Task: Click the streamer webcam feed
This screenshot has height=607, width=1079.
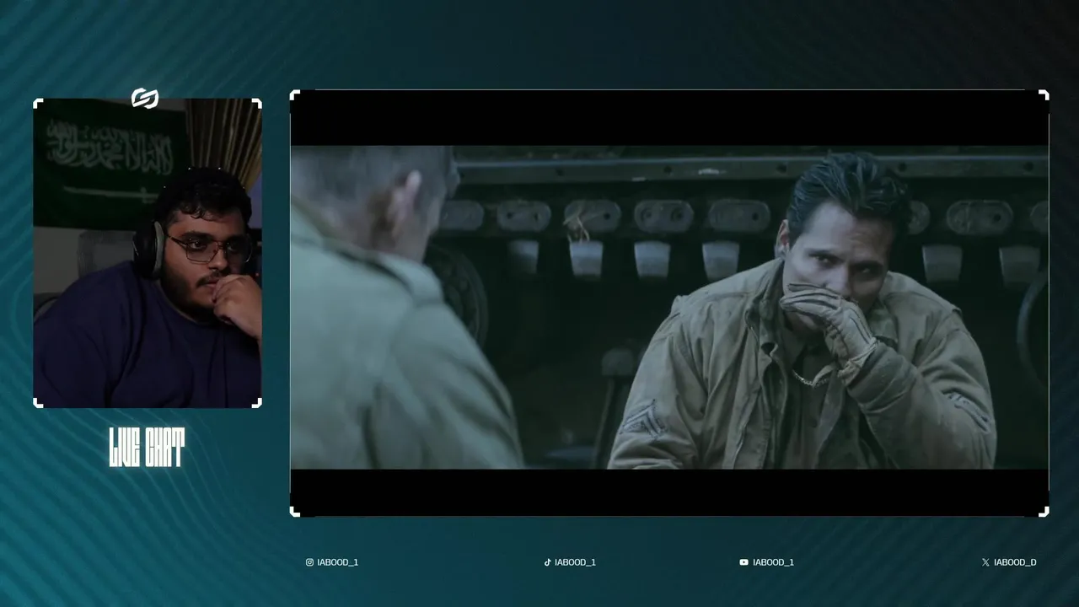Action: click(148, 253)
